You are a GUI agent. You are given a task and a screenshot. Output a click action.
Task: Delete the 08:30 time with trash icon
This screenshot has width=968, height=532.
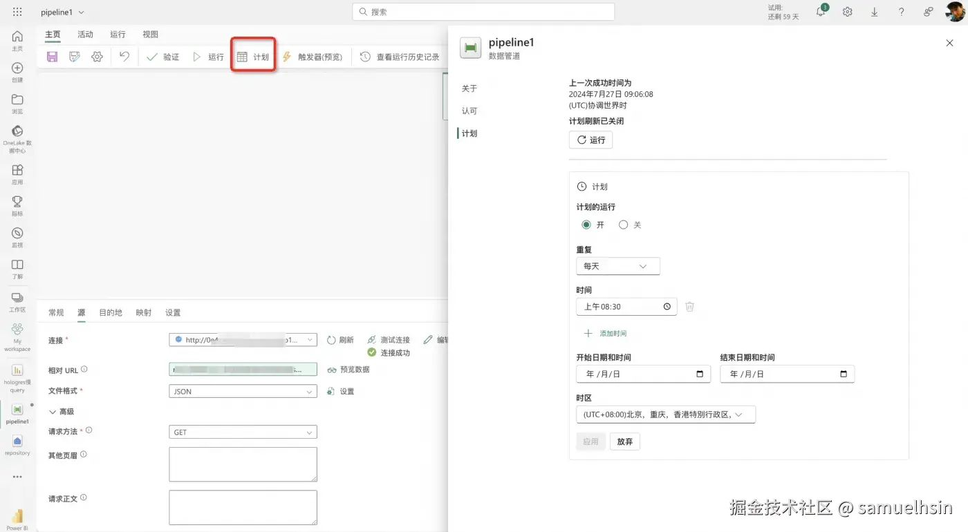[689, 307]
